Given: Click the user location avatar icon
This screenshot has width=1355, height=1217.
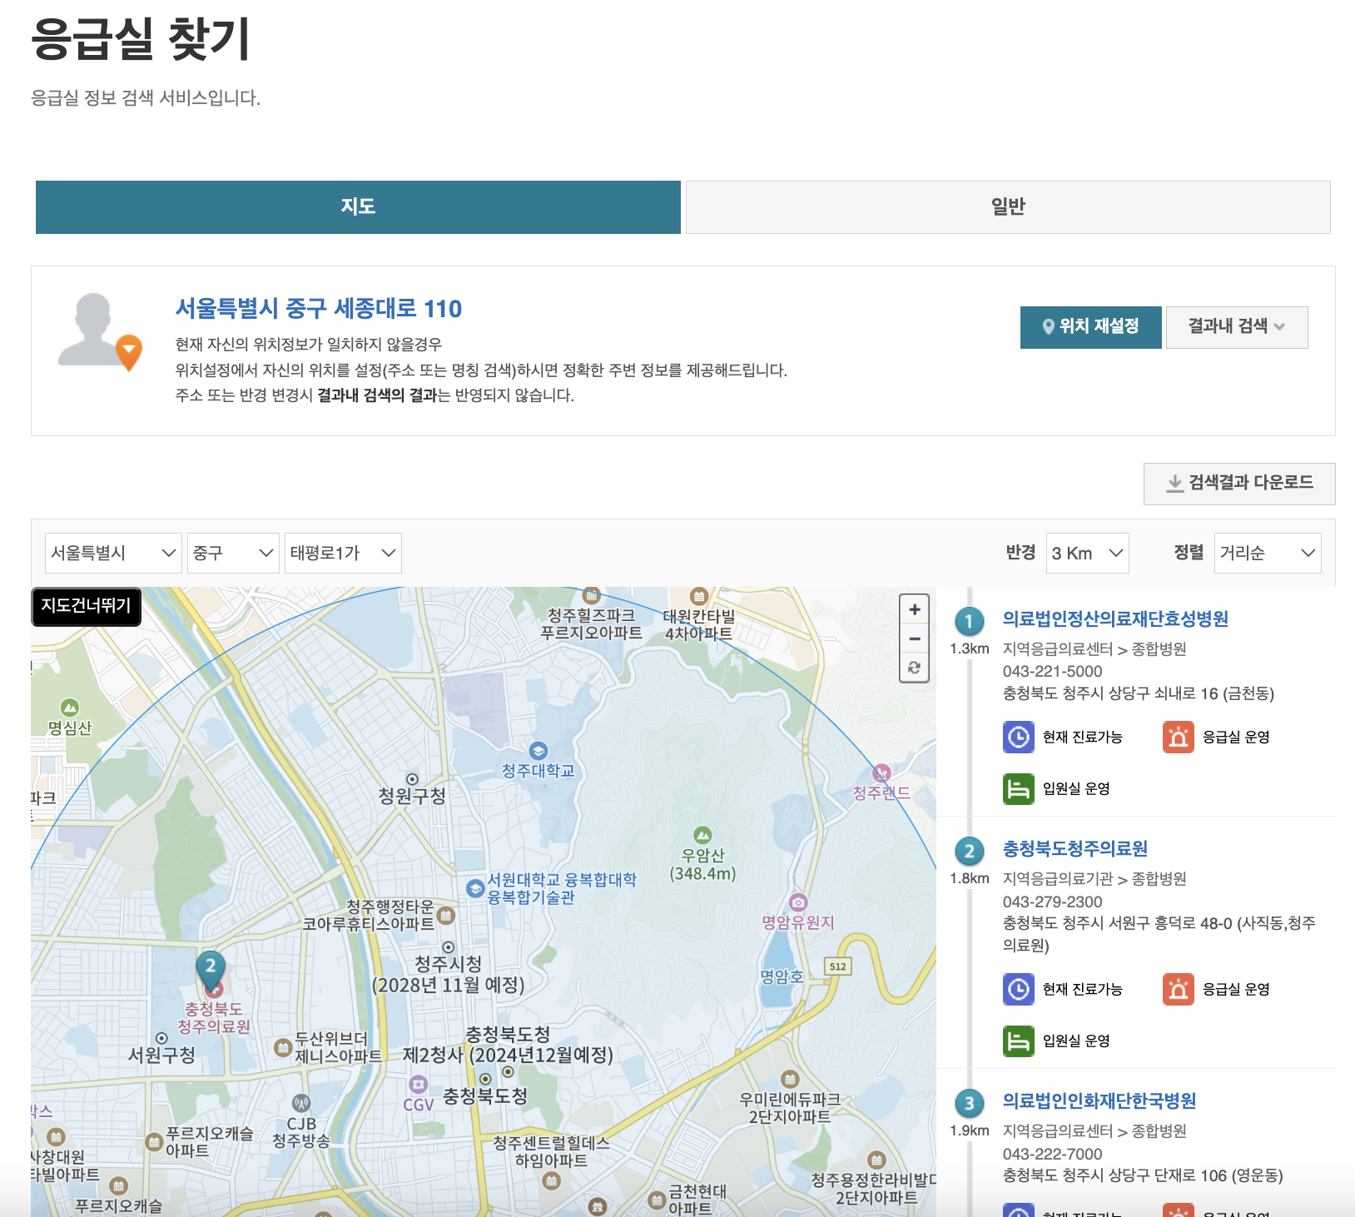Looking at the screenshot, I should [99, 331].
